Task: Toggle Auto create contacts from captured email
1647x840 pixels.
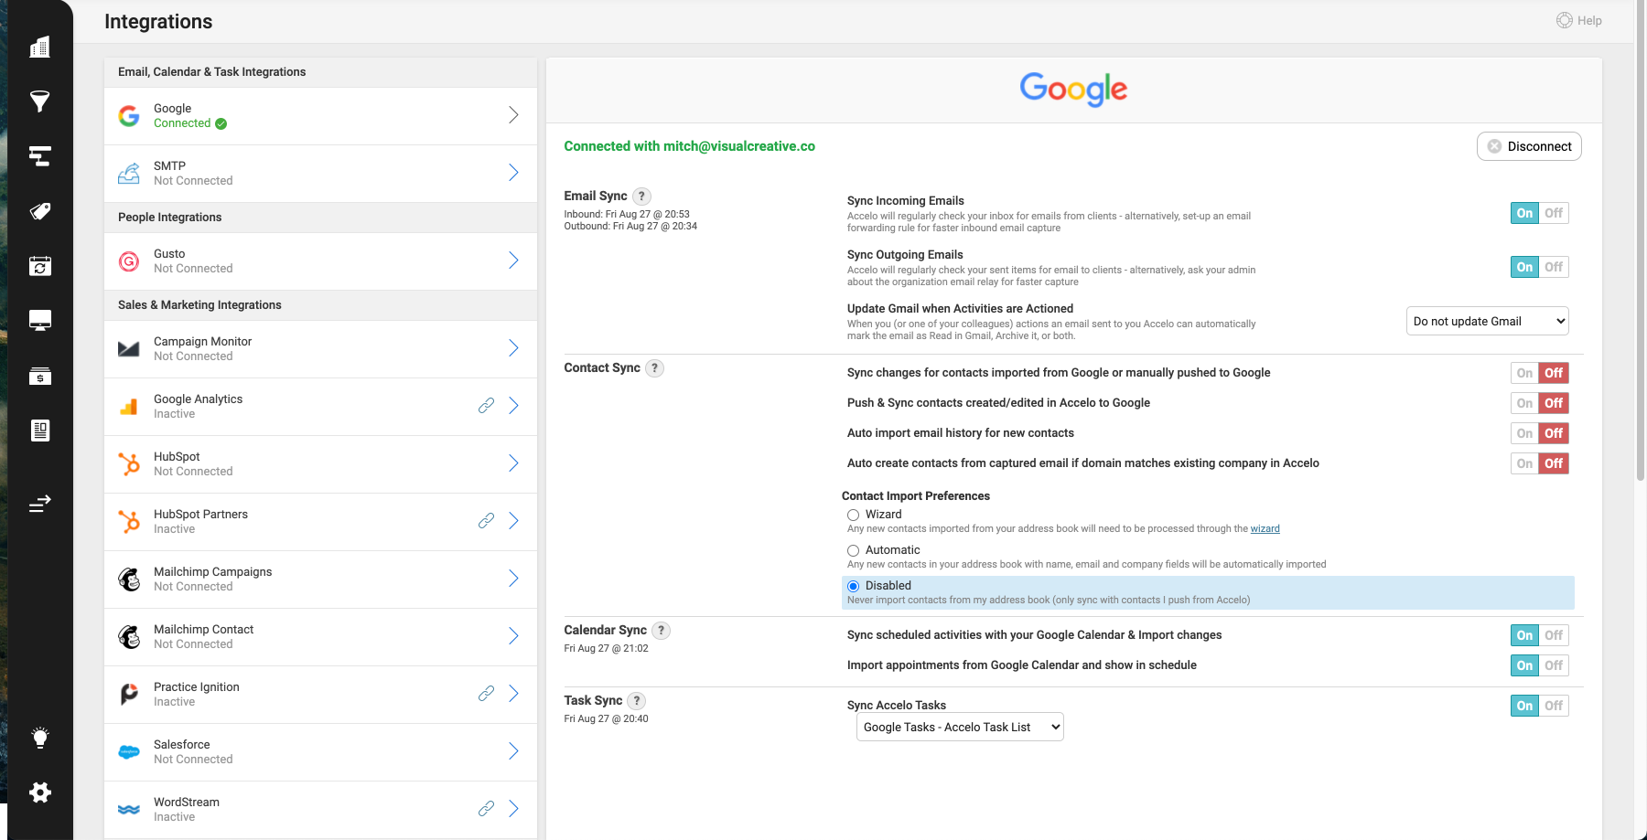Action: (1539, 463)
